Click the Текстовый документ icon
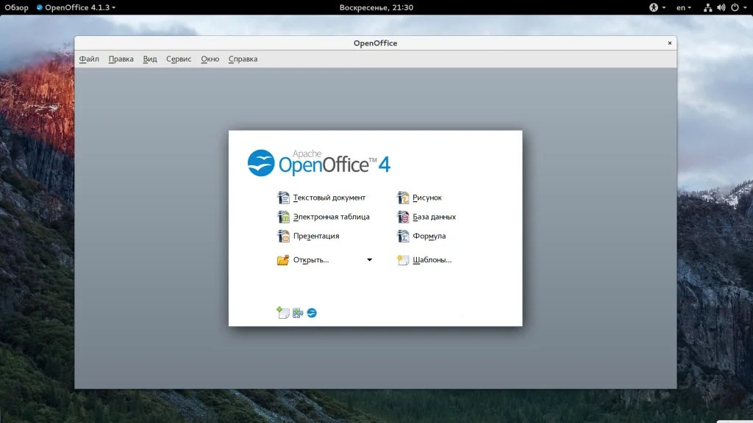753x423 pixels. (283, 198)
